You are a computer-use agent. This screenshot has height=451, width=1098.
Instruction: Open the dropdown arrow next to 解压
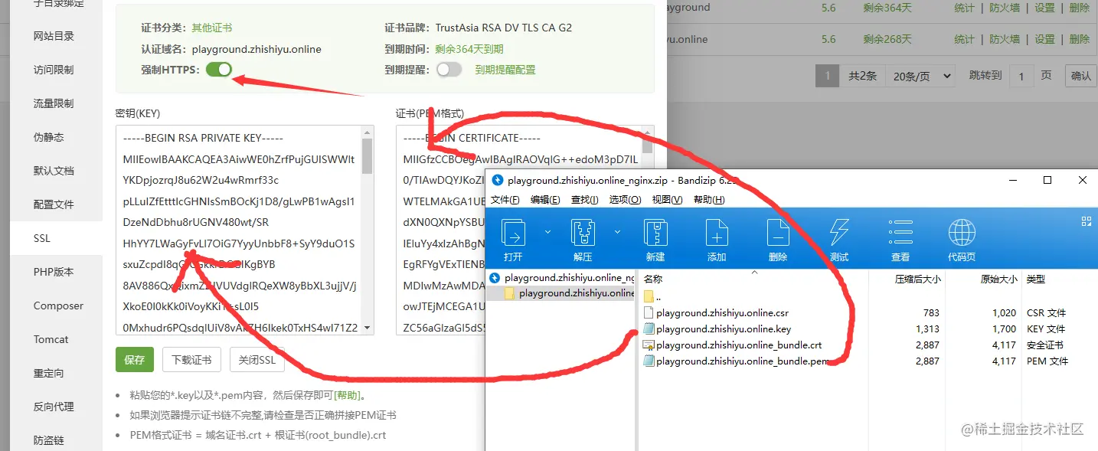[x=617, y=231]
